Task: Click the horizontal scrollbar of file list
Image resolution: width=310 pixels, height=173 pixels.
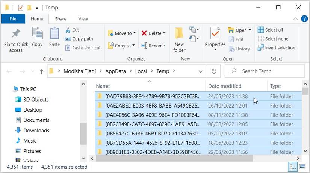Action: tap(174, 158)
